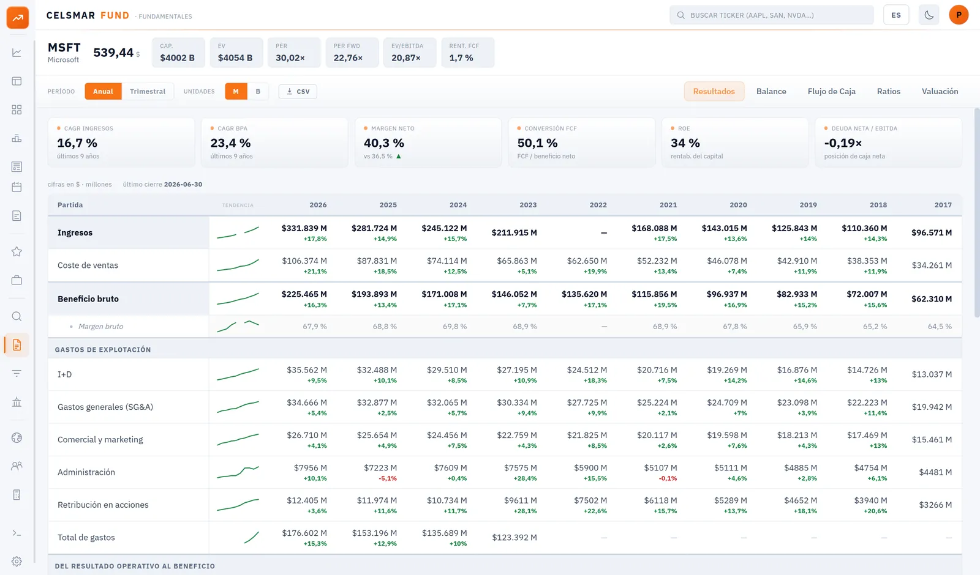Select the orange fundamentals document icon
The image size is (980, 575).
[17, 345]
